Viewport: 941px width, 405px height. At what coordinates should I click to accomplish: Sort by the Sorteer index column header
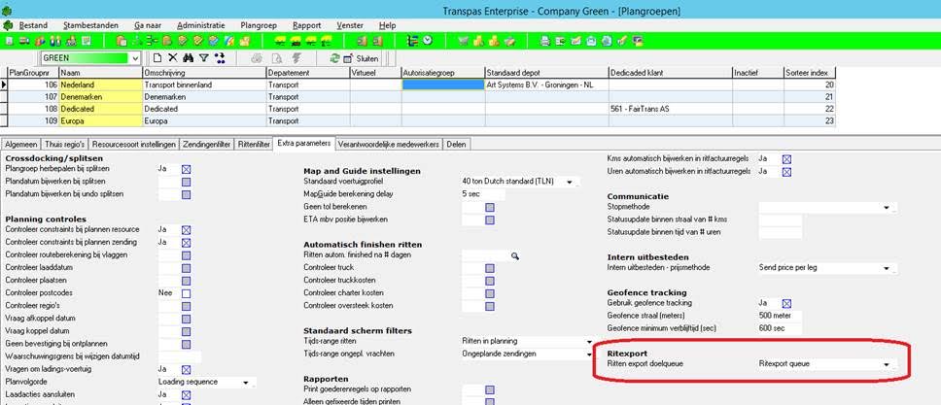point(809,73)
